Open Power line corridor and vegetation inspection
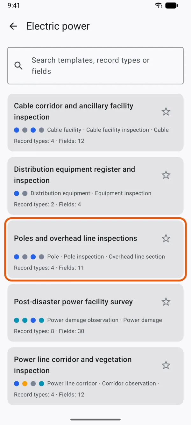This screenshot has height=425, width=191. pos(95,376)
